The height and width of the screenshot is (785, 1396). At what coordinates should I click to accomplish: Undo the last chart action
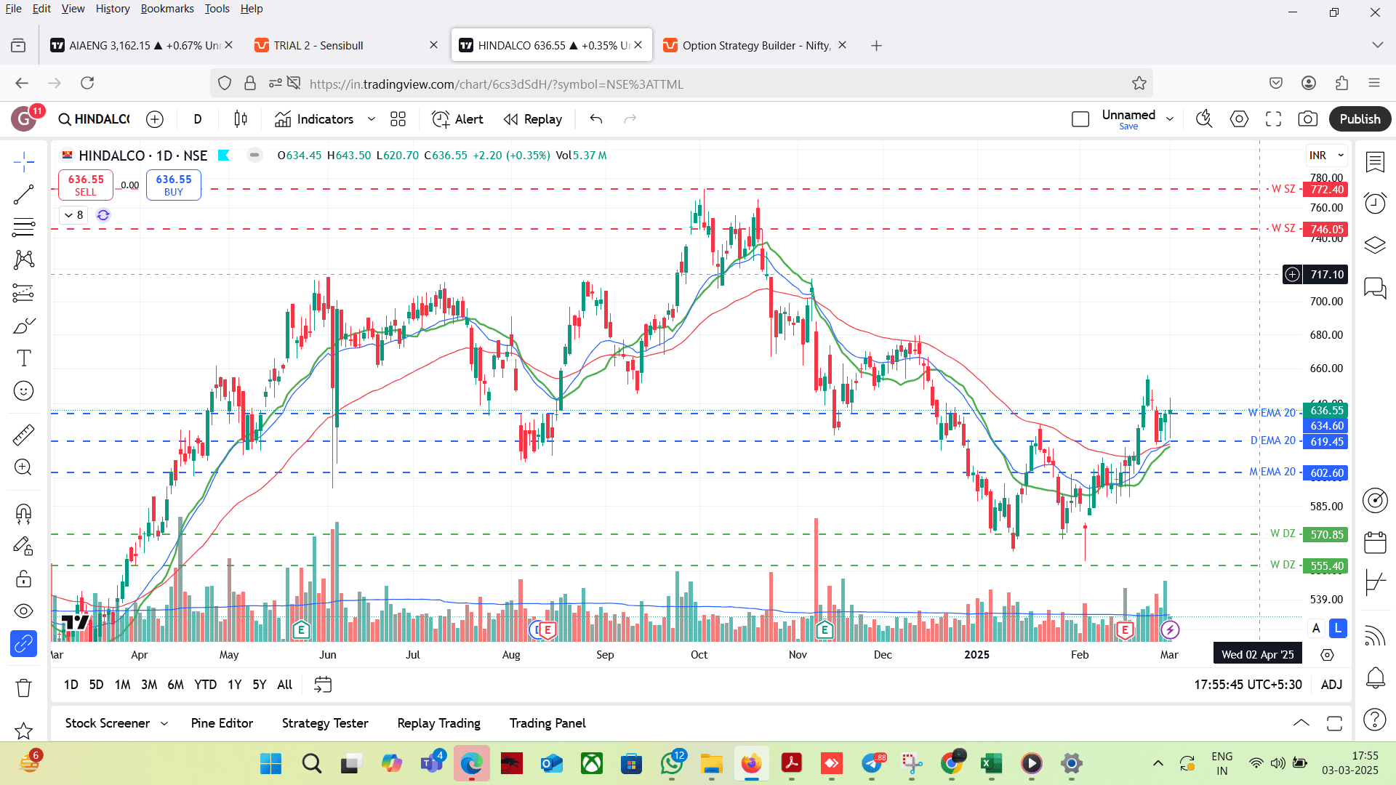596,119
